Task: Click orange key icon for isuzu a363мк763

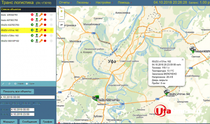Action: tap(41, 15)
